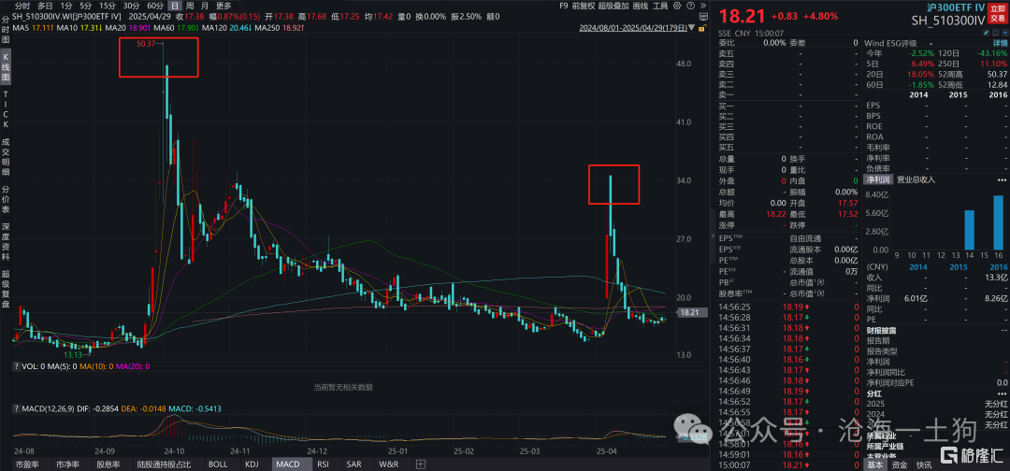This screenshot has width=1010, height=471.
Task: Switch chart to 月 monthly period
Action: (x=205, y=6)
